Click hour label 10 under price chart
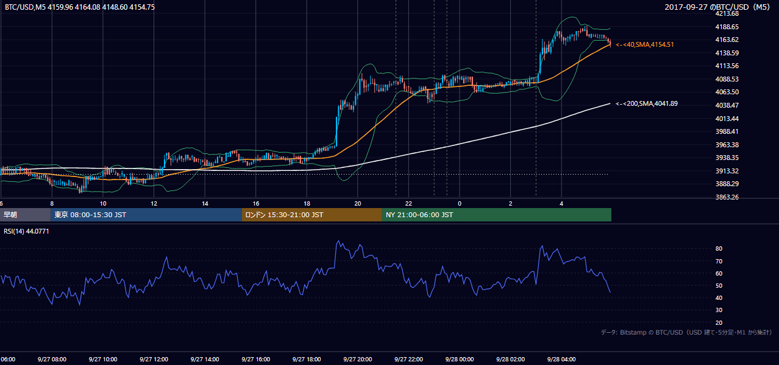Viewport: 779px width, 365px height. pyautogui.click(x=103, y=204)
